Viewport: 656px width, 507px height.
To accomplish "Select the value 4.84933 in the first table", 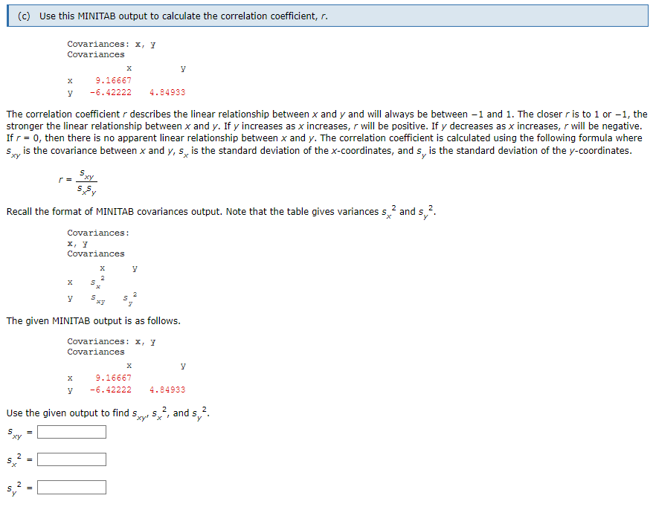I will point(167,91).
